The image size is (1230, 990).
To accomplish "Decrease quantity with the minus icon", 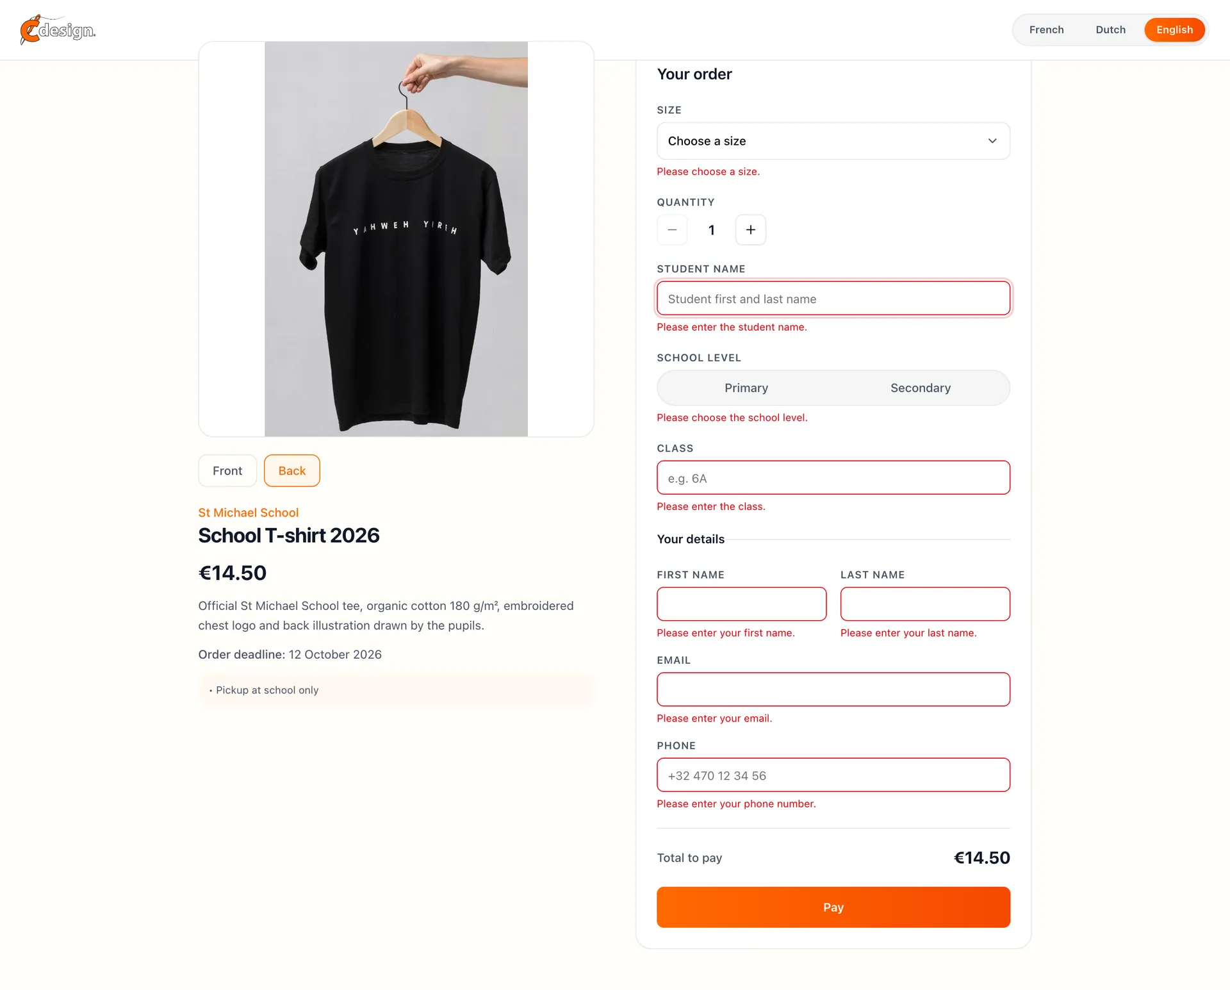I will (x=672, y=229).
